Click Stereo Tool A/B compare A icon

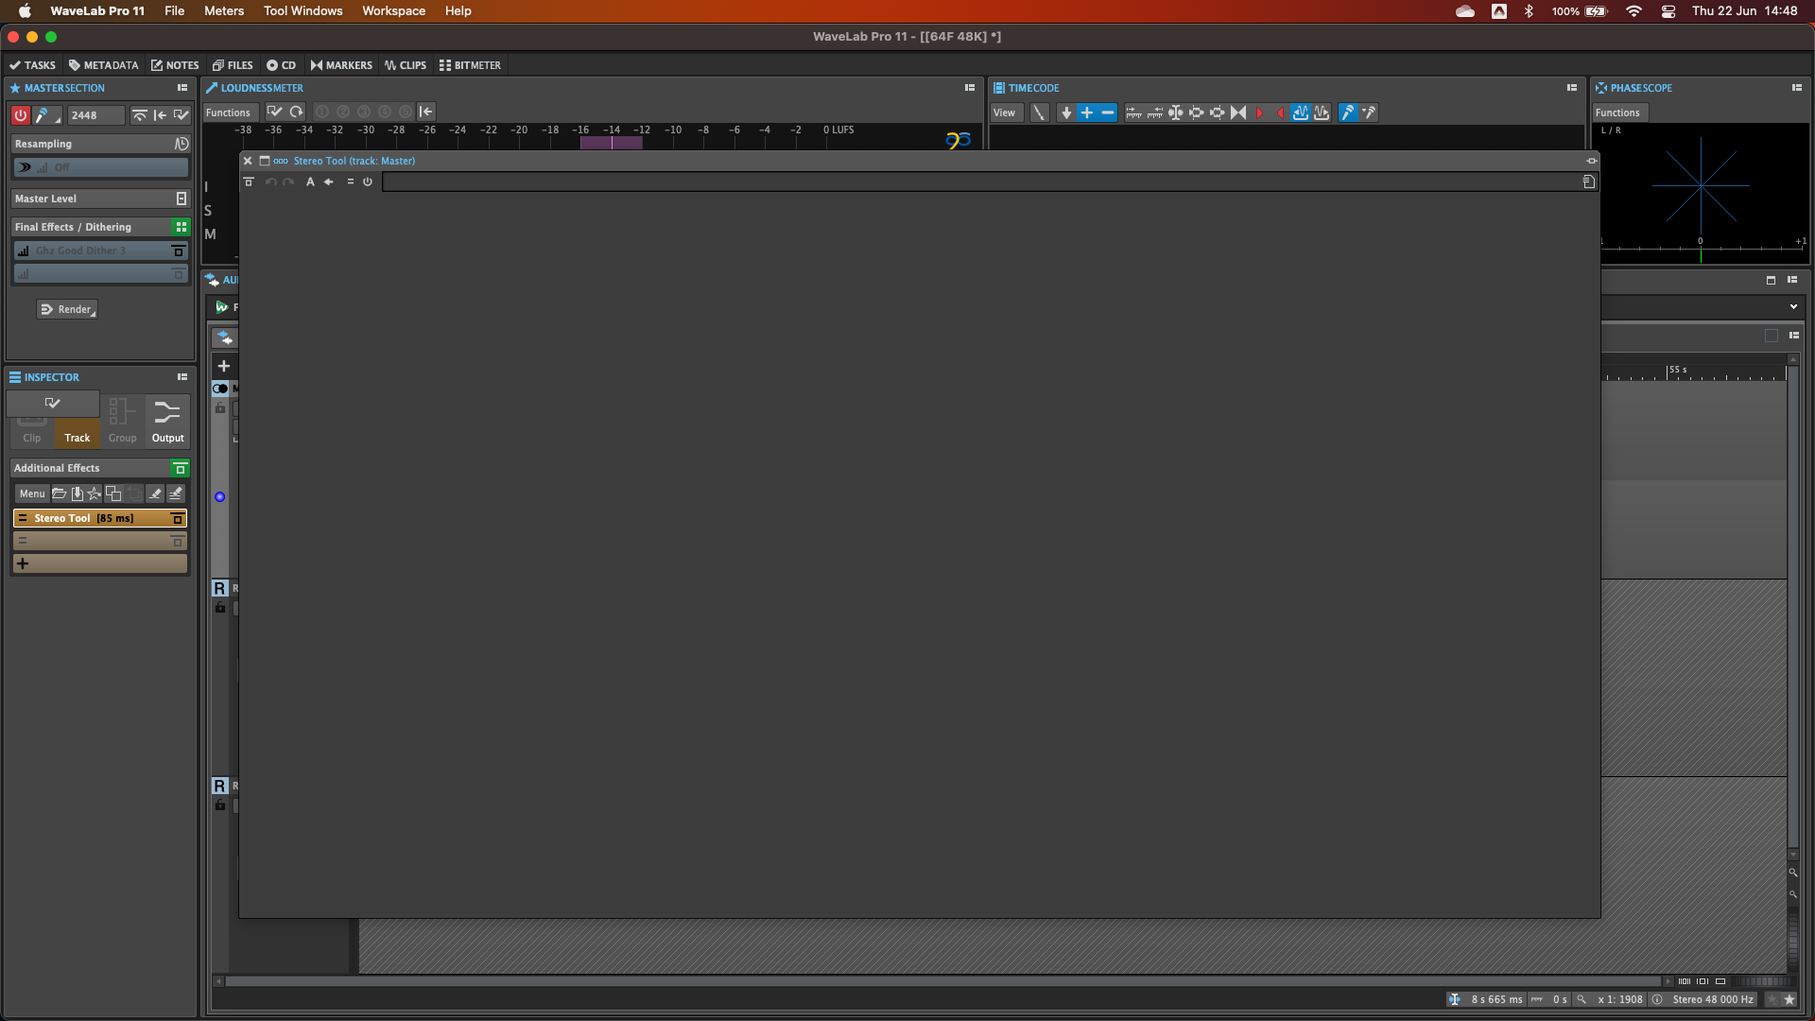[310, 182]
